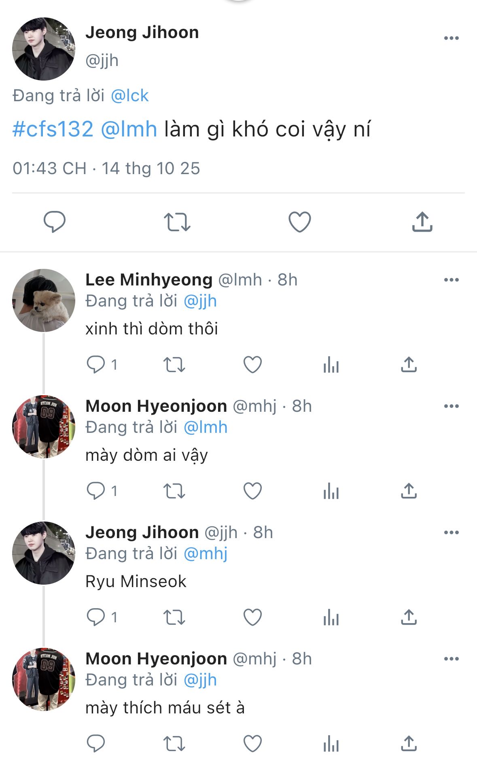Share the "mày thích máu sét à" reply
Image resolution: width=477 pixels, height=762 pixels.
coord(409,744)
